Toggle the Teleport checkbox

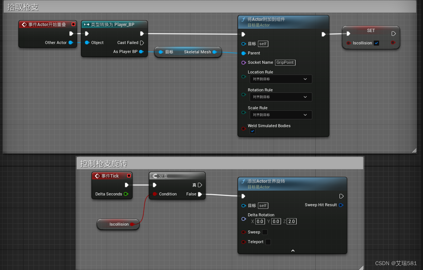pos(268,242)
